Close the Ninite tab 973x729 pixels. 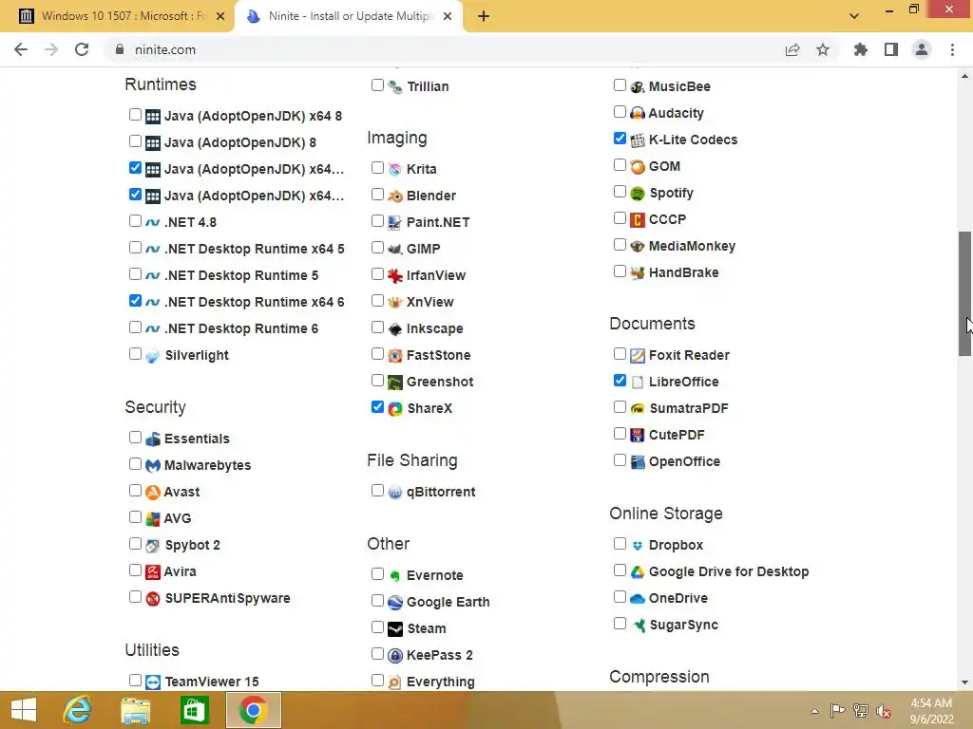[448, 16]
